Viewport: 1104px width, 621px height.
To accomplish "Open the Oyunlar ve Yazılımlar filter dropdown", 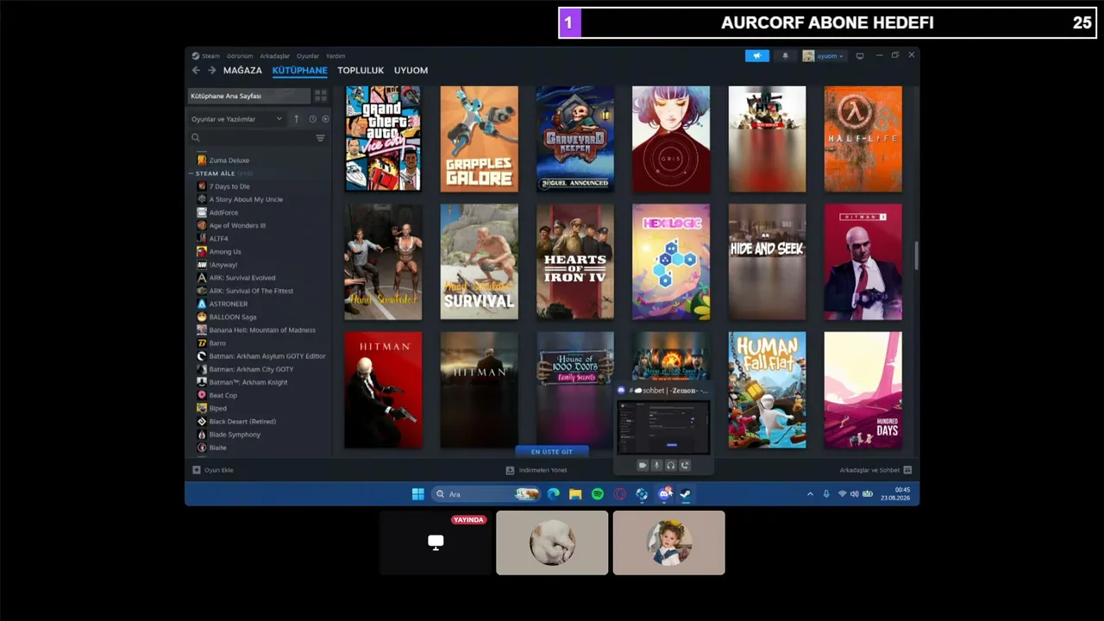I will 237,119.
